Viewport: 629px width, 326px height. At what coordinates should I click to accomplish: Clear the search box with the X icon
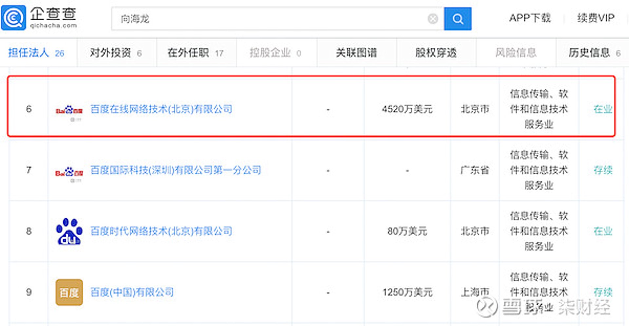[433, 19]
